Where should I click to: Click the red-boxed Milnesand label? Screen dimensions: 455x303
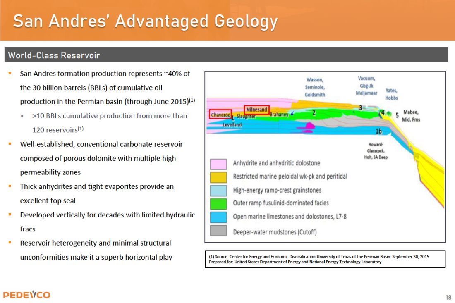click(x=256, y=110)
